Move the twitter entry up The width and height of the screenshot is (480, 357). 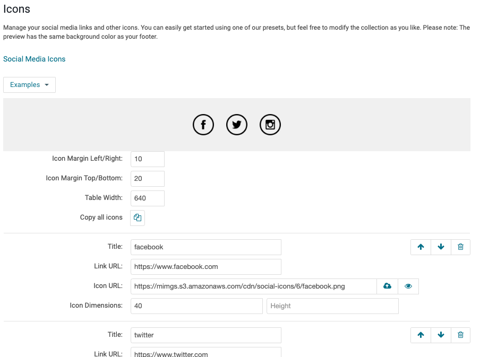tap(421, 335)
